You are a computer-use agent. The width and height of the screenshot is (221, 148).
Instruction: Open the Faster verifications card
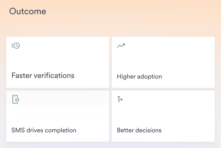coord(58,63)
